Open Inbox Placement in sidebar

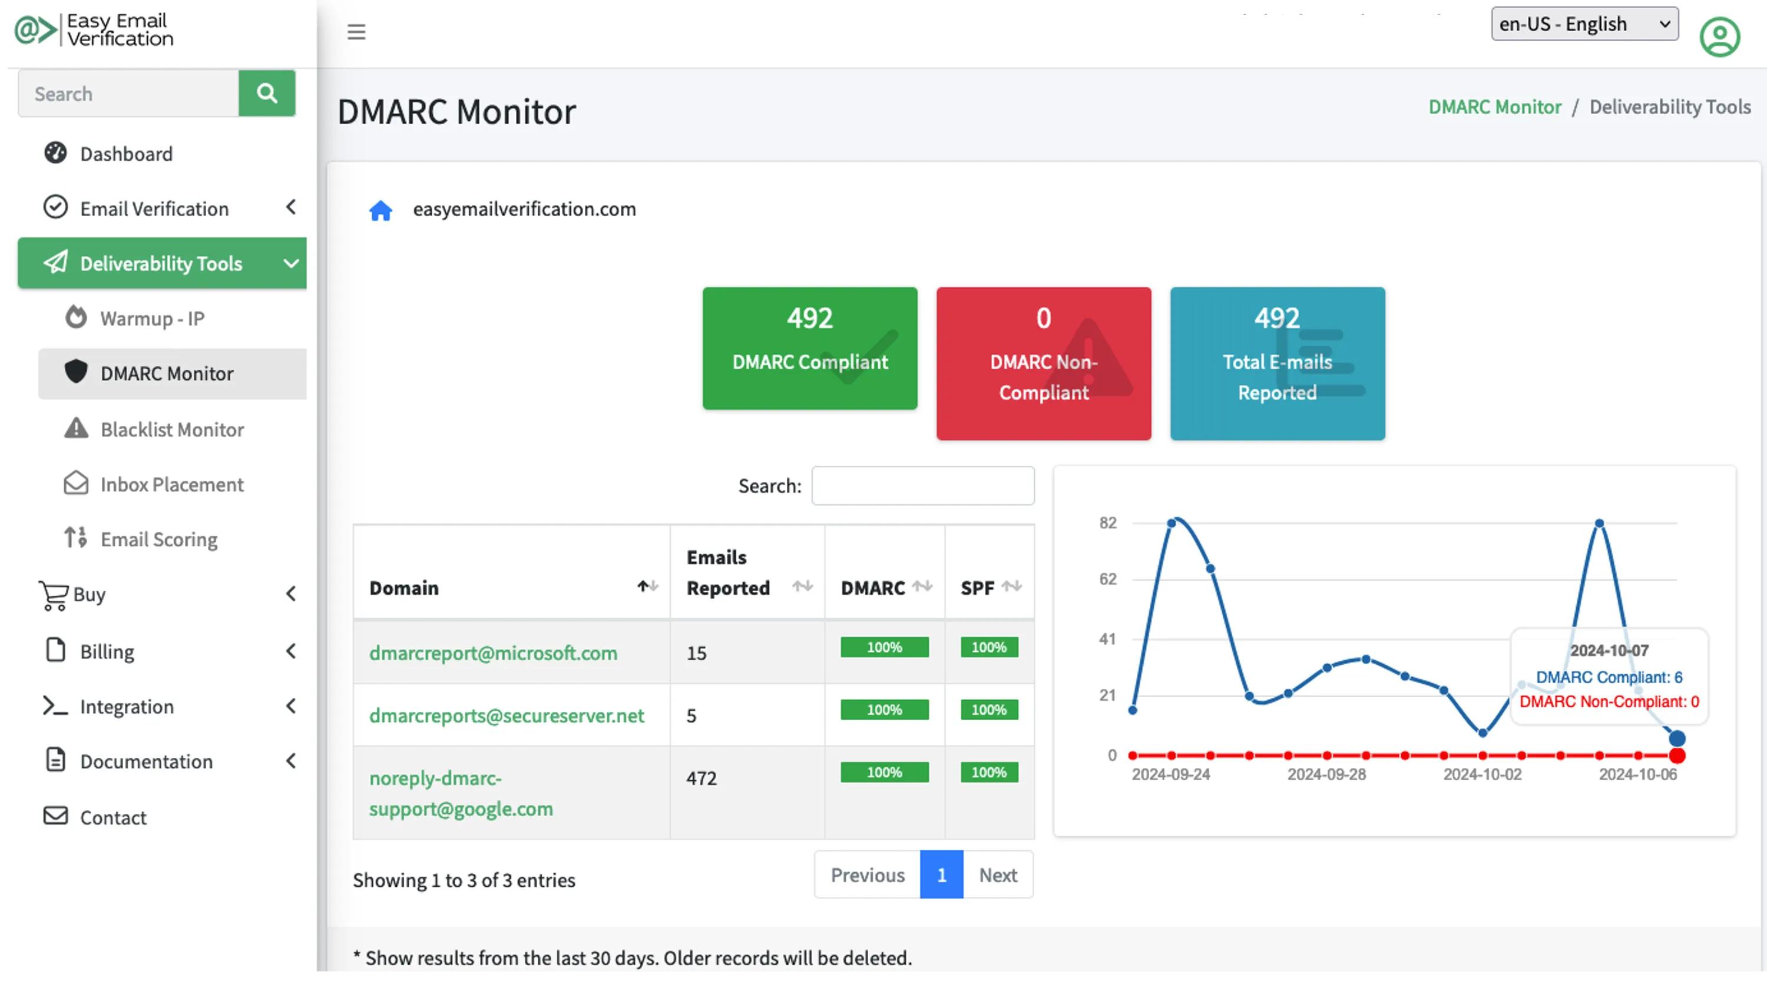pyautogui.click(x=172, y=484)
